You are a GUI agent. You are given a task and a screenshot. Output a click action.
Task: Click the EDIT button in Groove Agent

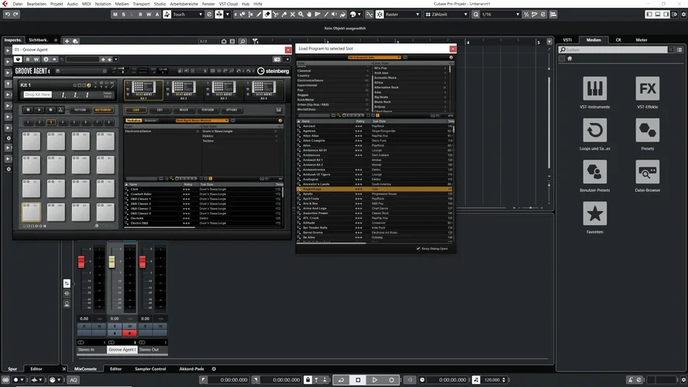point(159,110)
